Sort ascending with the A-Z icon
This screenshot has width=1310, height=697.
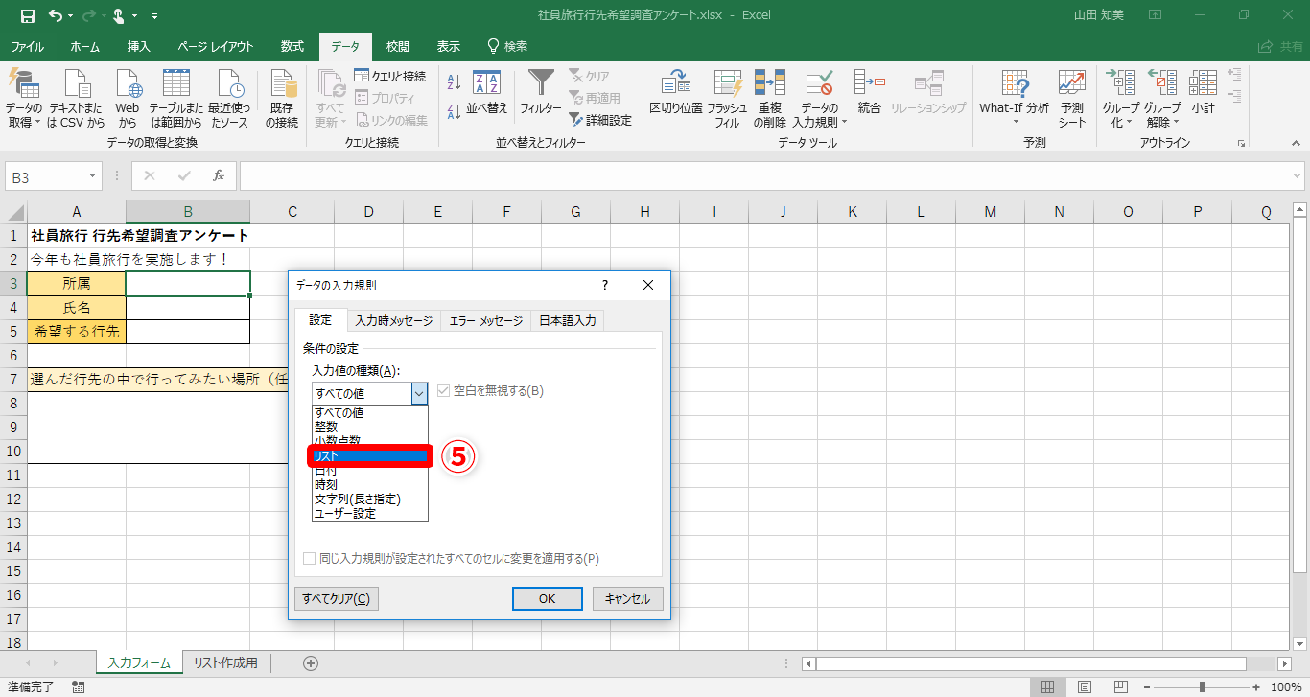coord(455,83)
